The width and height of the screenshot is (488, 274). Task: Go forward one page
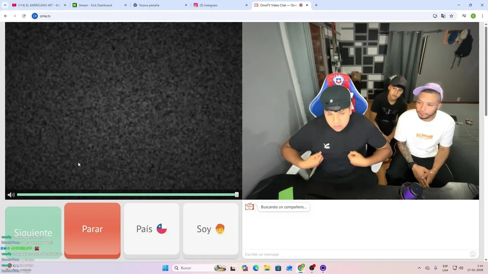[x=14, y=16]
